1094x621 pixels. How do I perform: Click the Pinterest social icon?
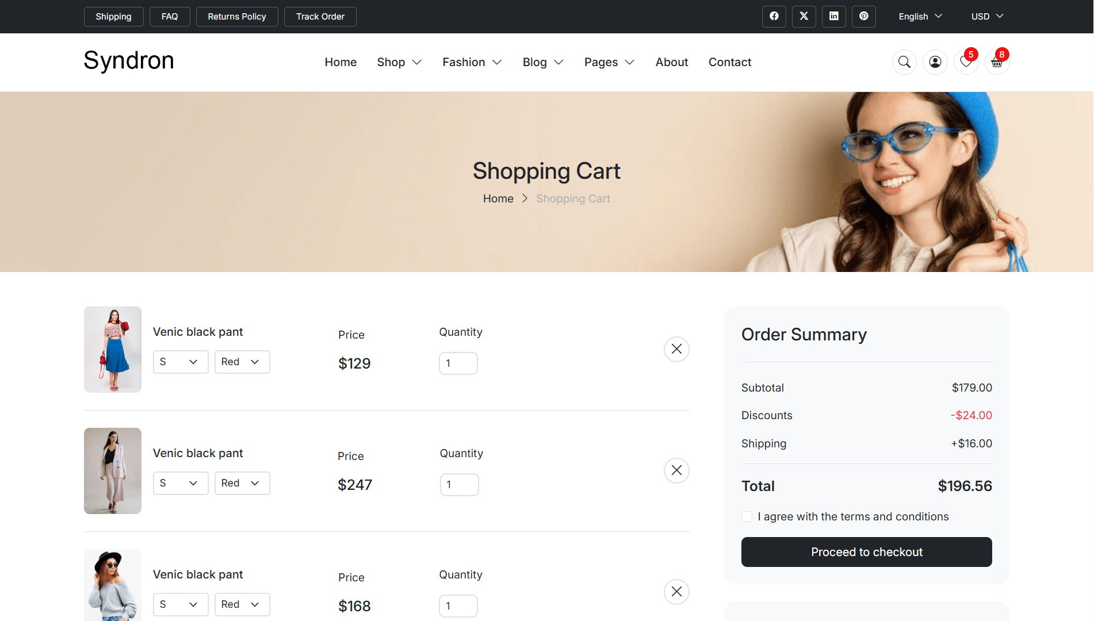coord(864,17)
